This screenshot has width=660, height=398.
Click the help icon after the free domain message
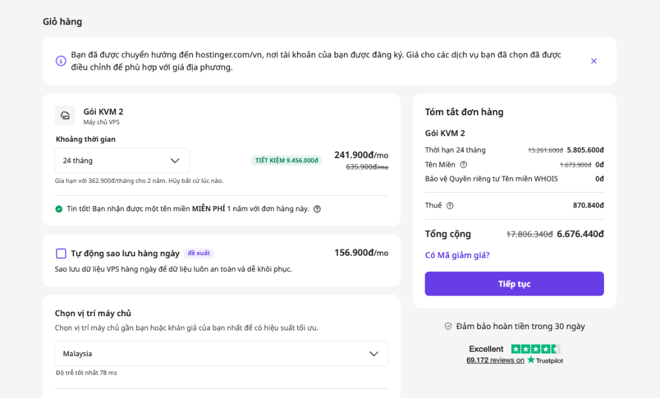pyautogui.click(x=317, y=209)
